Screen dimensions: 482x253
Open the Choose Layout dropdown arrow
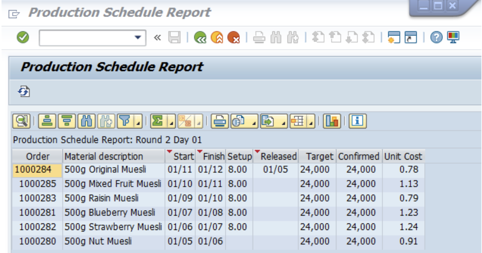click(311, 123)
